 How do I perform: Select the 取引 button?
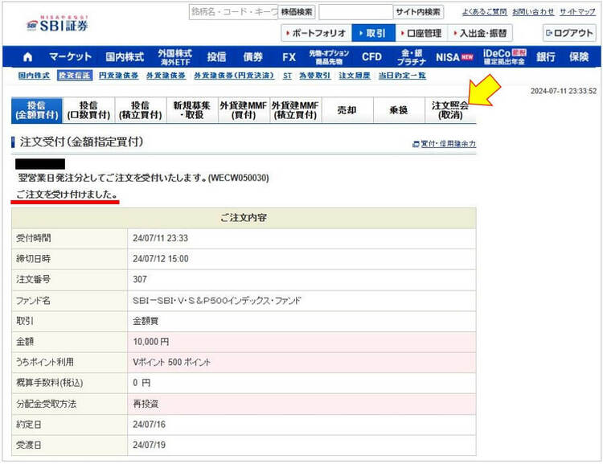coord(373,33)
